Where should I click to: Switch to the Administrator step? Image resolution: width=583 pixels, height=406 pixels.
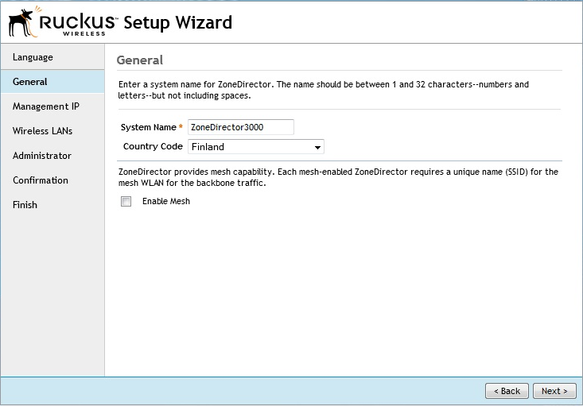(x=52, y=156)
